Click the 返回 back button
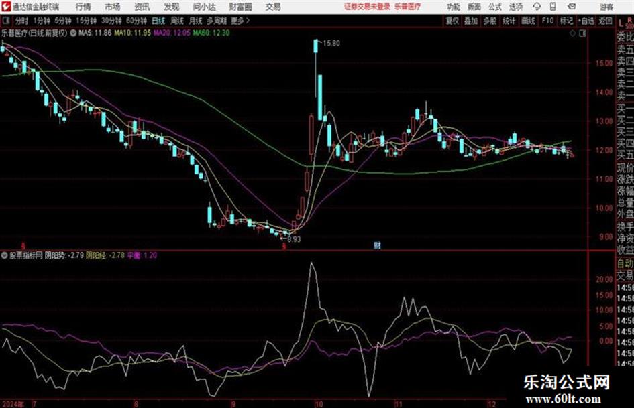 coord(605,21)
